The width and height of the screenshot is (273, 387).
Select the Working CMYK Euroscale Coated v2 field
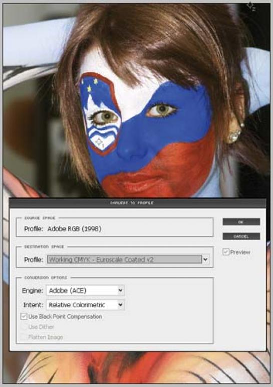[x=124, y=260]
